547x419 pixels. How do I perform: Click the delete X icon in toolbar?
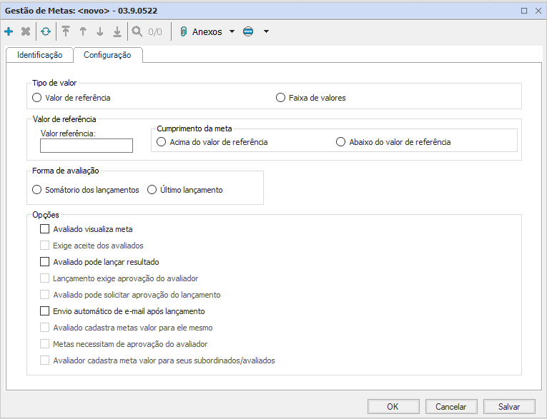click(x=26, y=32)
